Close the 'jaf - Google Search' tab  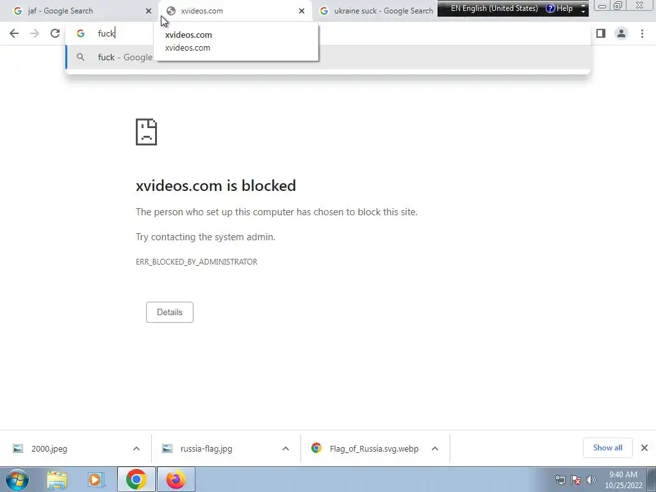(x=149, y=11)
